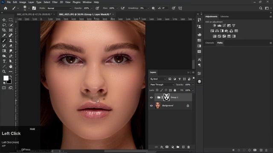Image resolution: width=273 pixels, height=153 pixels.
Task: Click the search icon in options bar
Action: [261, 8]
